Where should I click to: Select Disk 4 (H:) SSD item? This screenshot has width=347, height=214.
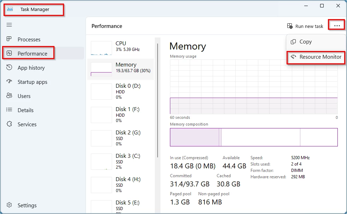click(x=120, y=185)
